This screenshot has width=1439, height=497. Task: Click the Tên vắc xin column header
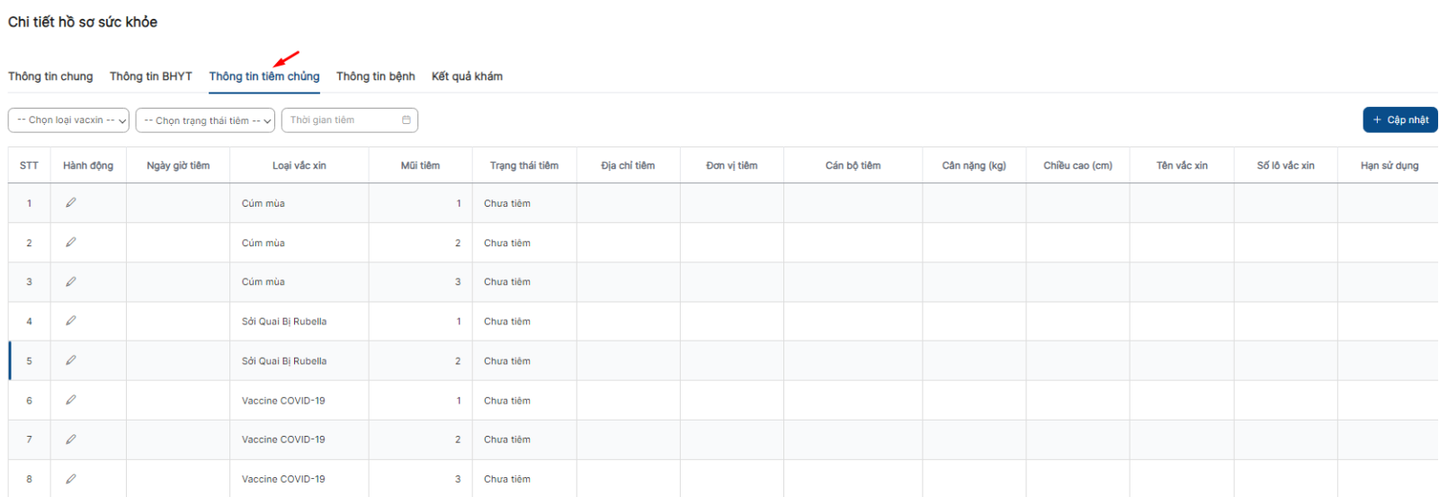pos(1182,165)
